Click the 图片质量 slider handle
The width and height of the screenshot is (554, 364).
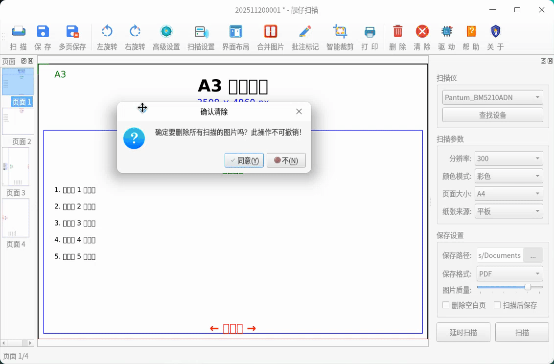(x=528, y=287)
